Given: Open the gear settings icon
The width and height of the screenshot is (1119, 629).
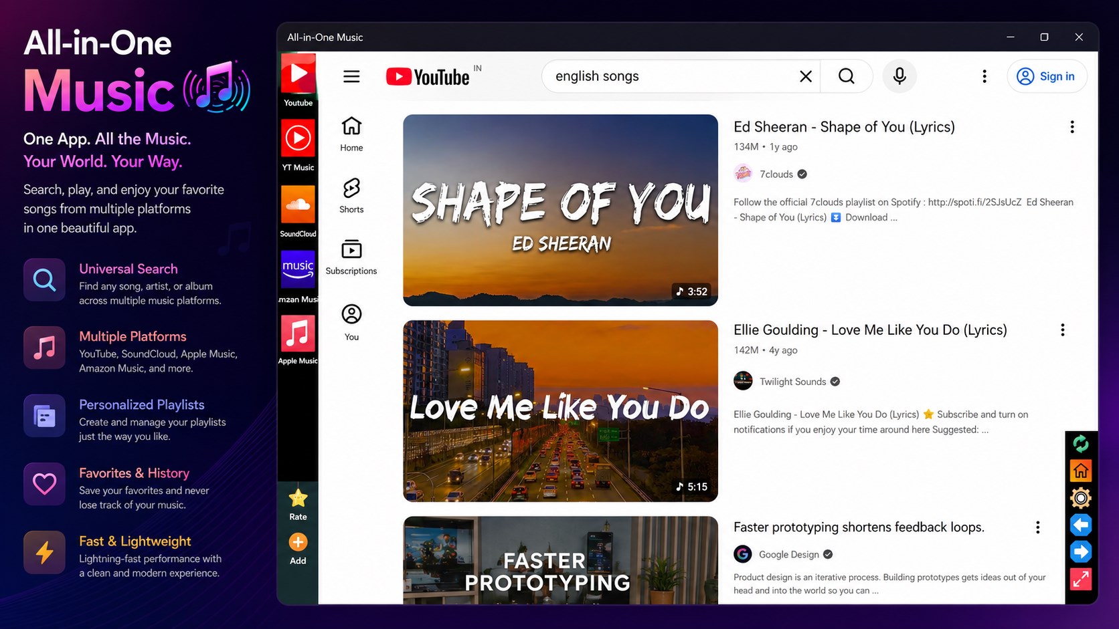Looking at the screenshot, I should (x=1080, y=498).
